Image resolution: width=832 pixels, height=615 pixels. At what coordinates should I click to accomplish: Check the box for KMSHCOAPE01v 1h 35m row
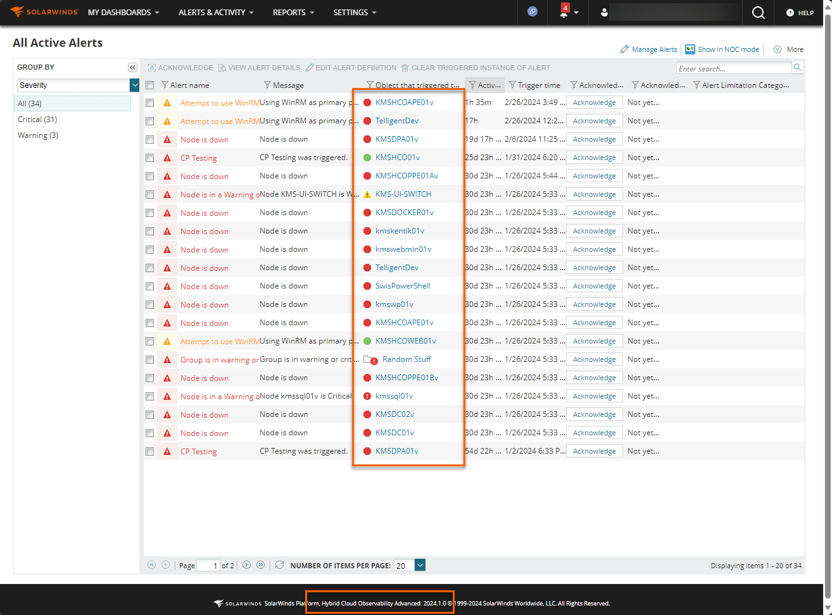point(150,102)
